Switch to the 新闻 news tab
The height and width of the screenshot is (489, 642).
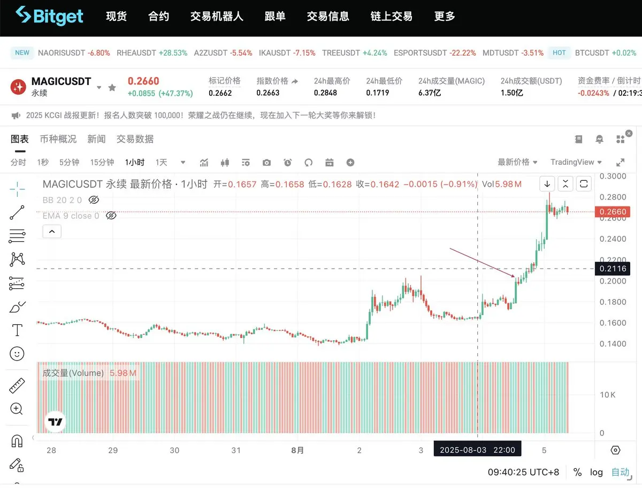96,139
